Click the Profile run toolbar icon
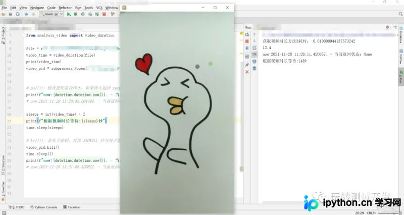The image size is (404, 215). (90, 14)
